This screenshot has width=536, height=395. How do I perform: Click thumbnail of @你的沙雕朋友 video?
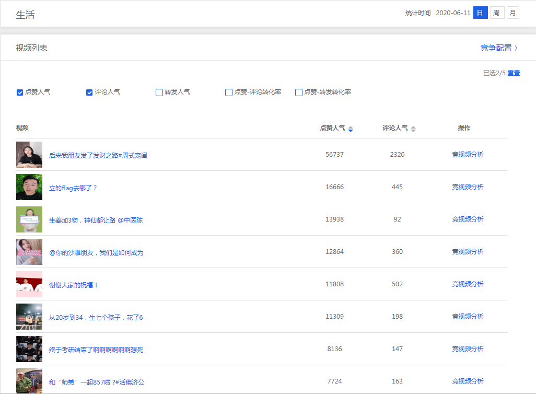tap(29, 252)
